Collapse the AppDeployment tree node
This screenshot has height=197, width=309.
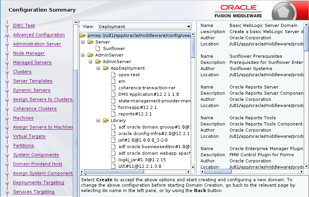click(98, 68)
